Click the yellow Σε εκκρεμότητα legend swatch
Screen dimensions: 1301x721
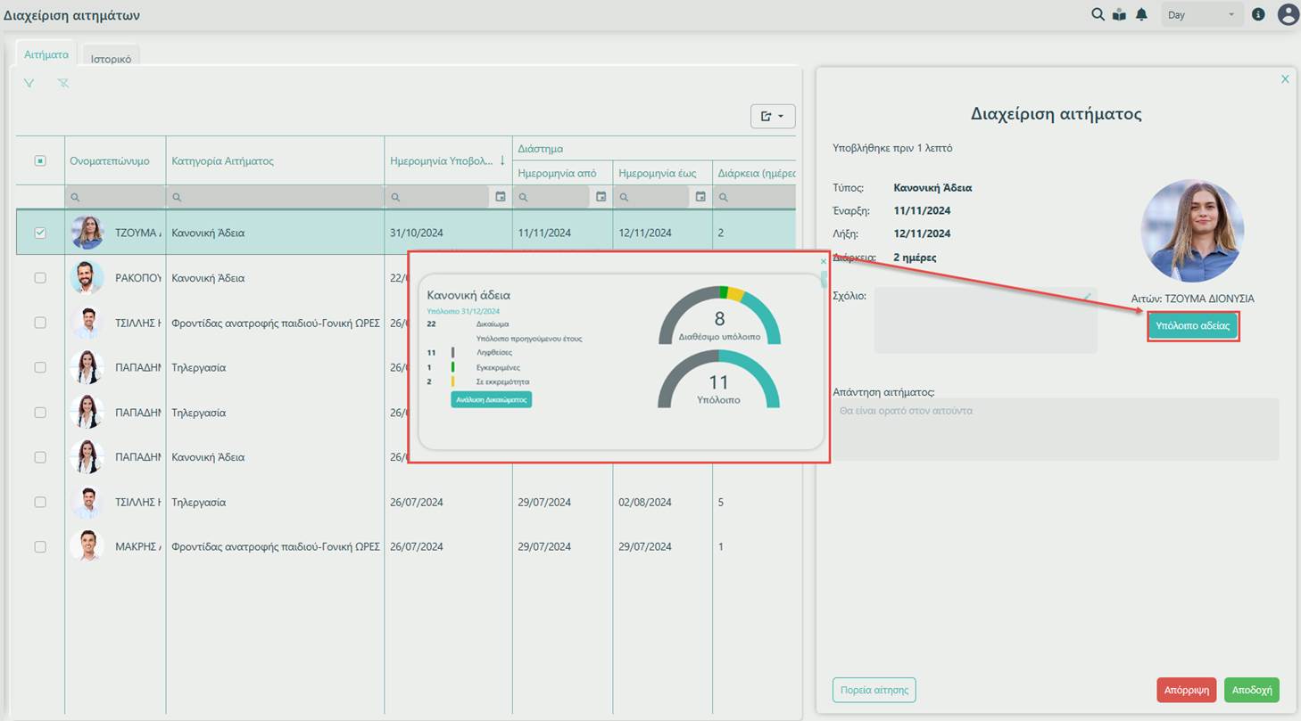452,381
